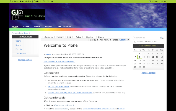The height and width of the screenshot is (111, 176).
Task: Open Users in Navigation portlet
Action: point(18,41)
